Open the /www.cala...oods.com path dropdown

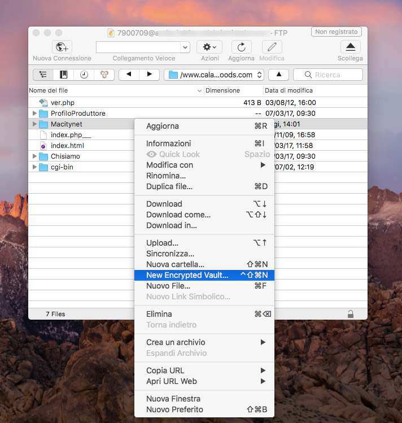pos(214,75)
